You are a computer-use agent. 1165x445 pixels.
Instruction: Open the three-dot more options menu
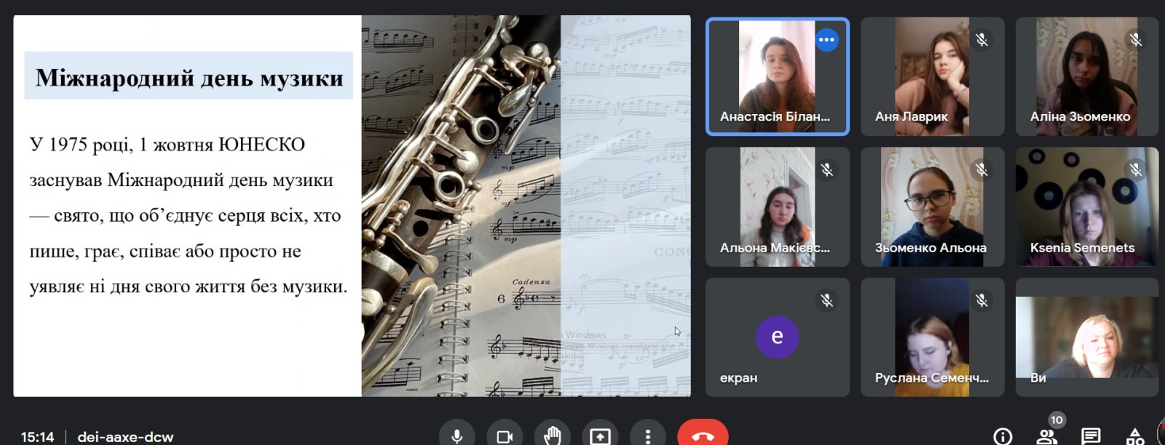tap(648, 436)
